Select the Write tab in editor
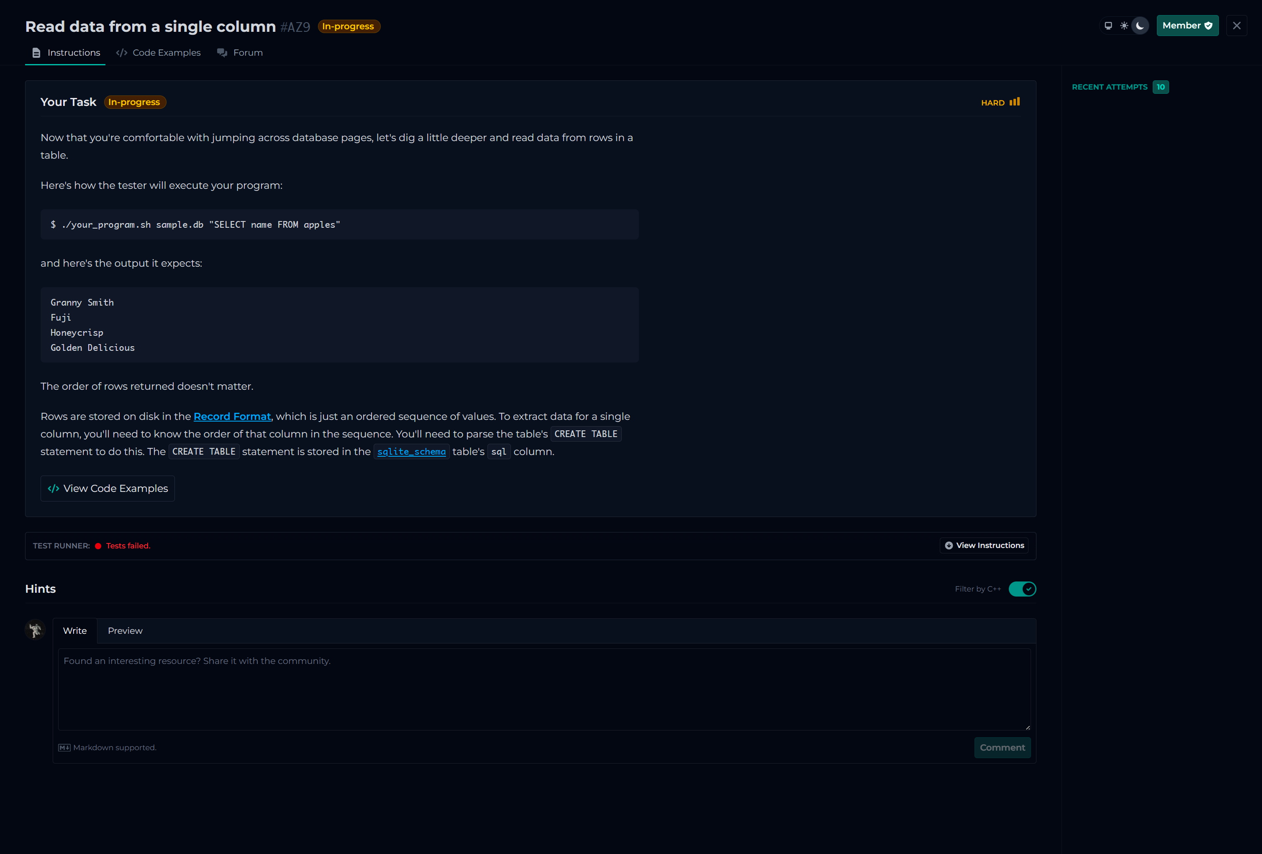This screenshot has width=1262, height=854. coord(75,631)
